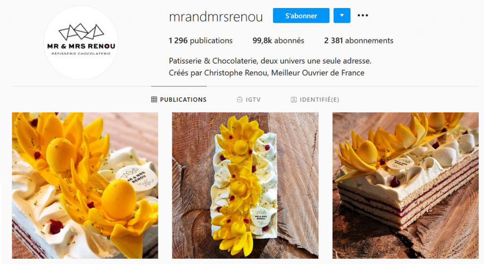Open the 2 381 abonnements following list
Viewport: 484px width, 264px height.
(359, 41)
